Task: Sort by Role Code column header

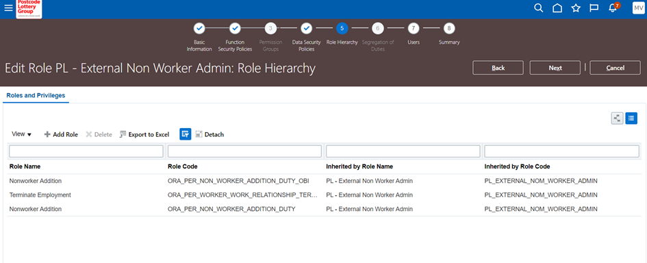Action: coord(183,166)
